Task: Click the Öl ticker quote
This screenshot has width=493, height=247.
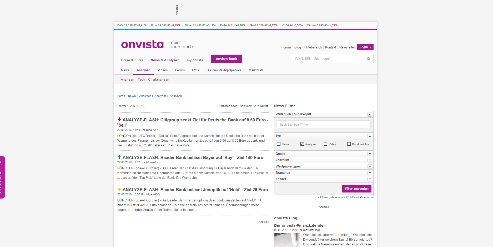Action: 292,26
